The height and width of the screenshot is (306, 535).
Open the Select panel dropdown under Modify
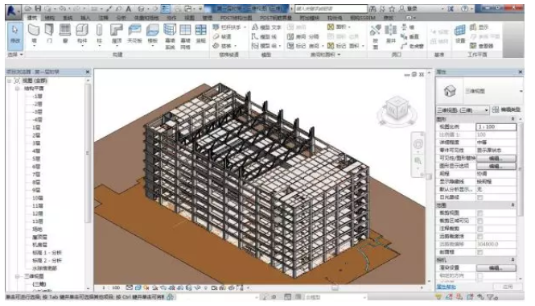tap(15, 54)
